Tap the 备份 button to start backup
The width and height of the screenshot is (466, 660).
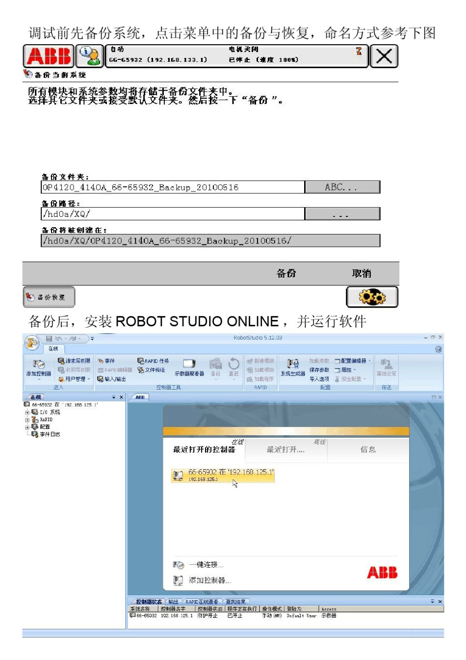point(286,273)
